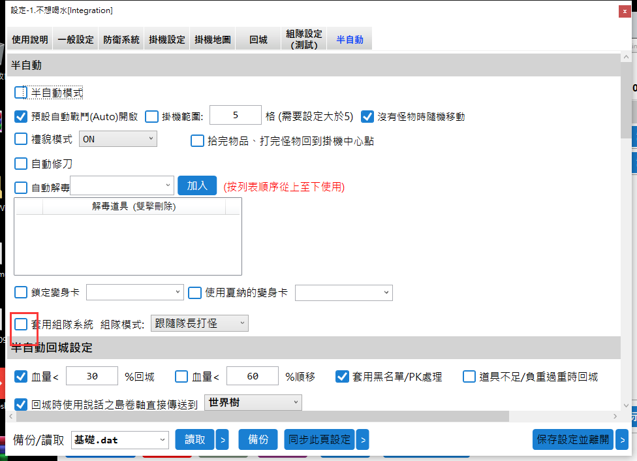Click the horizontal scrollbar thumb
Image resolution: width=637 pixels, height=461 pixels.
262,417
